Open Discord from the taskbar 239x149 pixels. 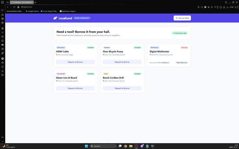click(142, 146)
